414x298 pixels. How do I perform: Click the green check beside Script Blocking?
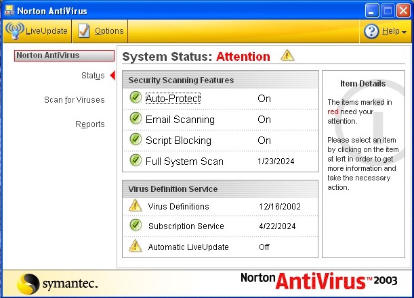136,139
